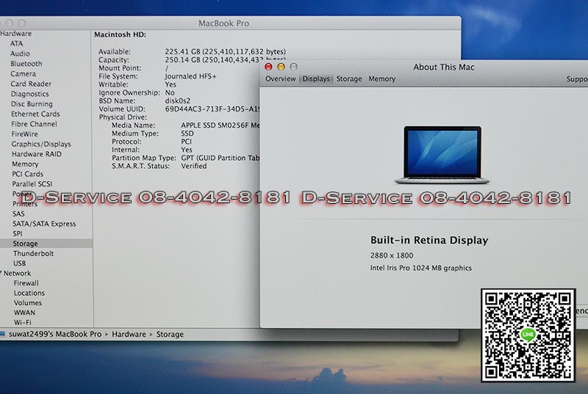Select Fibre Channel entry
The width and height of the screenshot is (588, 394).
pos(34,124)
